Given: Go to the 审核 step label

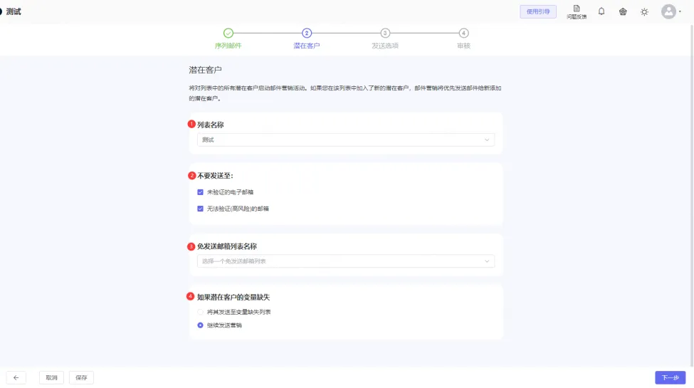Looking at the screenshot, I should pyautogui.click(x=463, y=46).
